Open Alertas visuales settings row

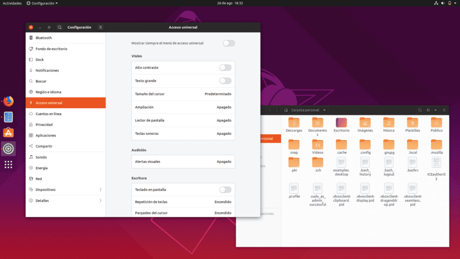[x=183, y=161]
